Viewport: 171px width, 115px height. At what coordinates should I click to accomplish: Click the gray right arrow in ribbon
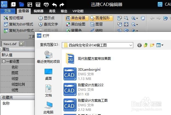click(159, 18)
